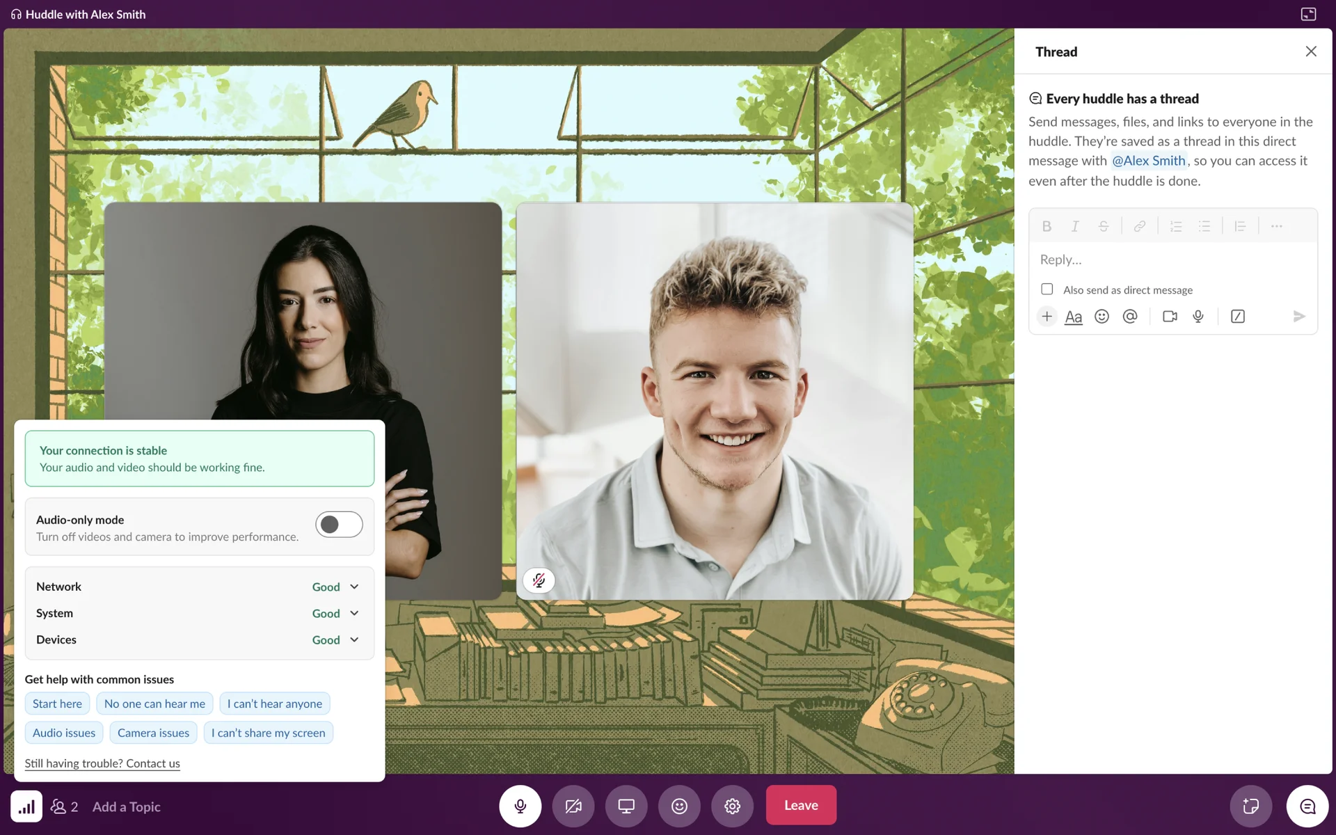Expand the Devices status details

point(354,639)
